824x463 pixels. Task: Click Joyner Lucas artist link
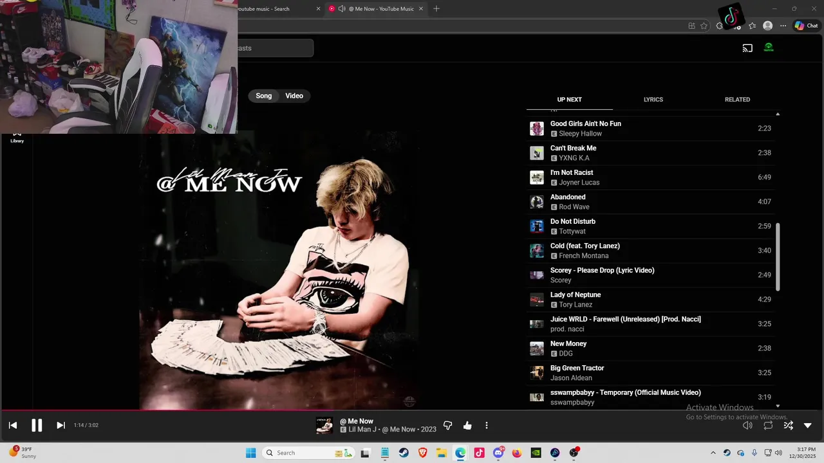579,183
